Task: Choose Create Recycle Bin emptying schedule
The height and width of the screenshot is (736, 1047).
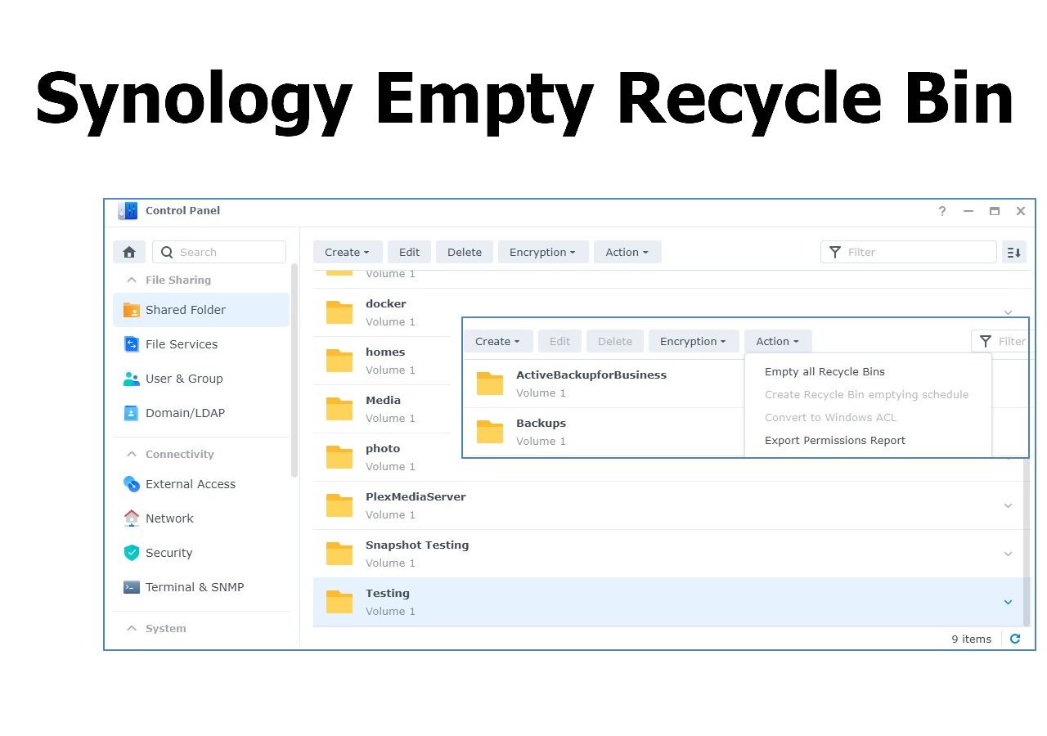Action: [x=868, y=395]
